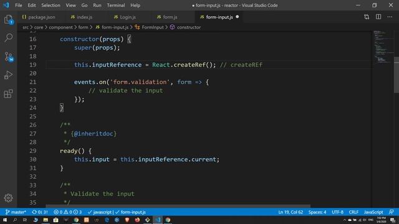Expand the src breadcrumb
Screen dimensions: 399x224
26,27
